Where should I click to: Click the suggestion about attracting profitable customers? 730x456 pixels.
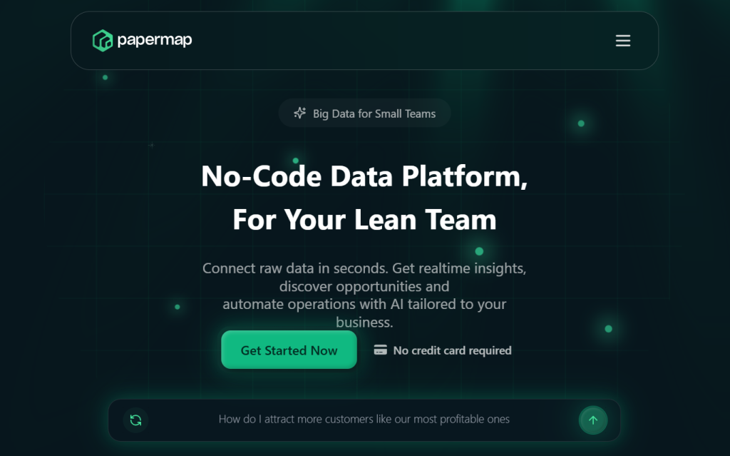tap(364, 420)
